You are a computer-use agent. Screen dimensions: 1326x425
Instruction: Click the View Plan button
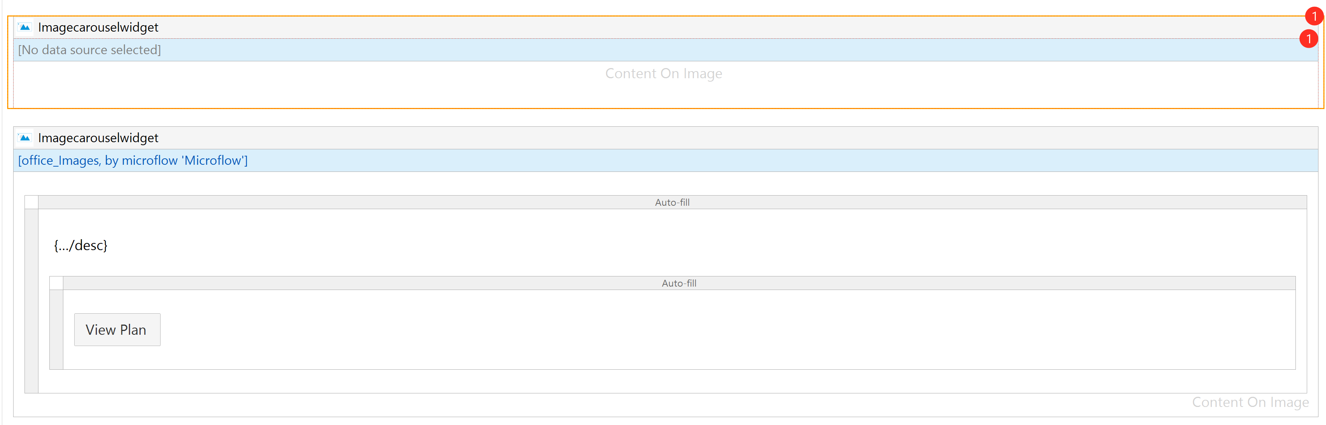(x=117, y=329)
